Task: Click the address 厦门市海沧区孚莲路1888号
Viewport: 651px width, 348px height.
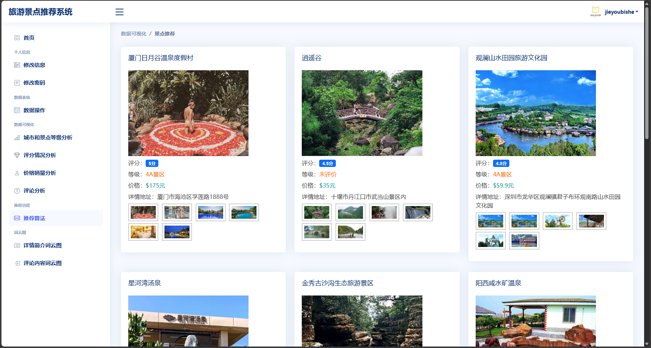Action: (x=193, y=197)
